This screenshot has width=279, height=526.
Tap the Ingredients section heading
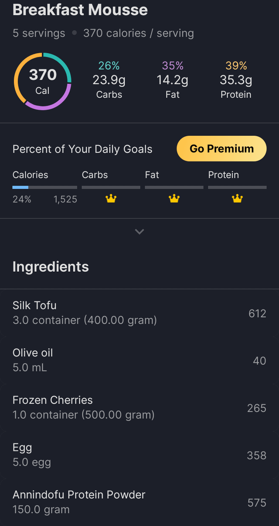(x=51, y=267)
